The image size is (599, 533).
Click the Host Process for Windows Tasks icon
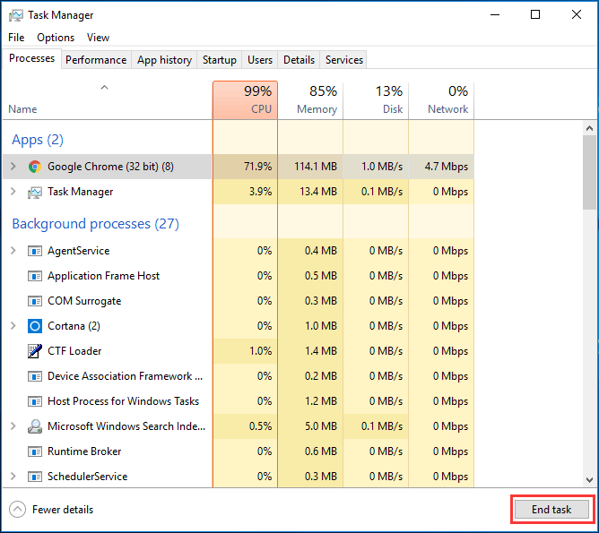pos(35,401)
